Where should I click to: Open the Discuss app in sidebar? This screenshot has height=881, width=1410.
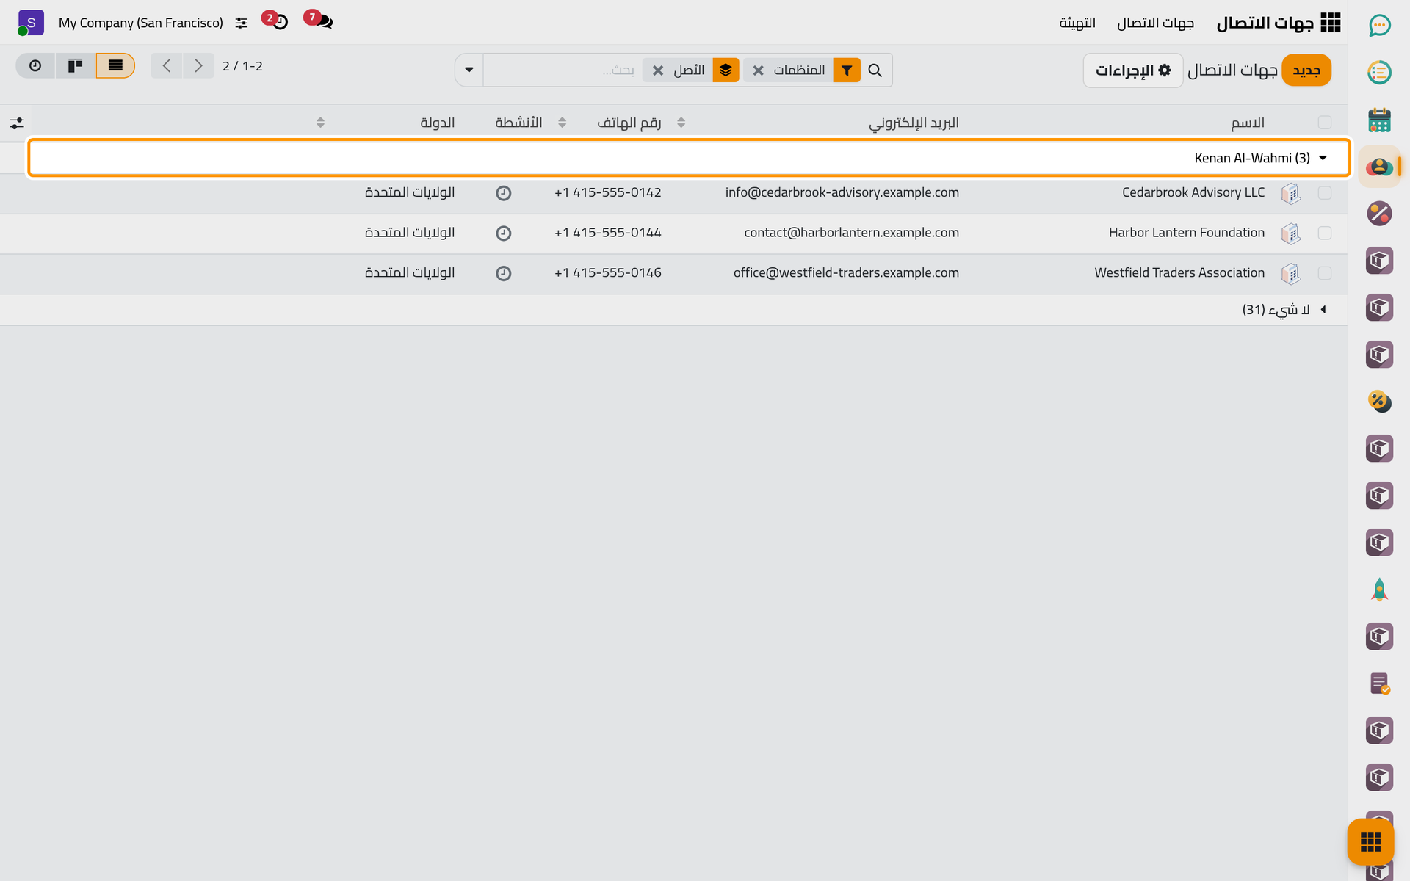click(x=1379, y=26)
